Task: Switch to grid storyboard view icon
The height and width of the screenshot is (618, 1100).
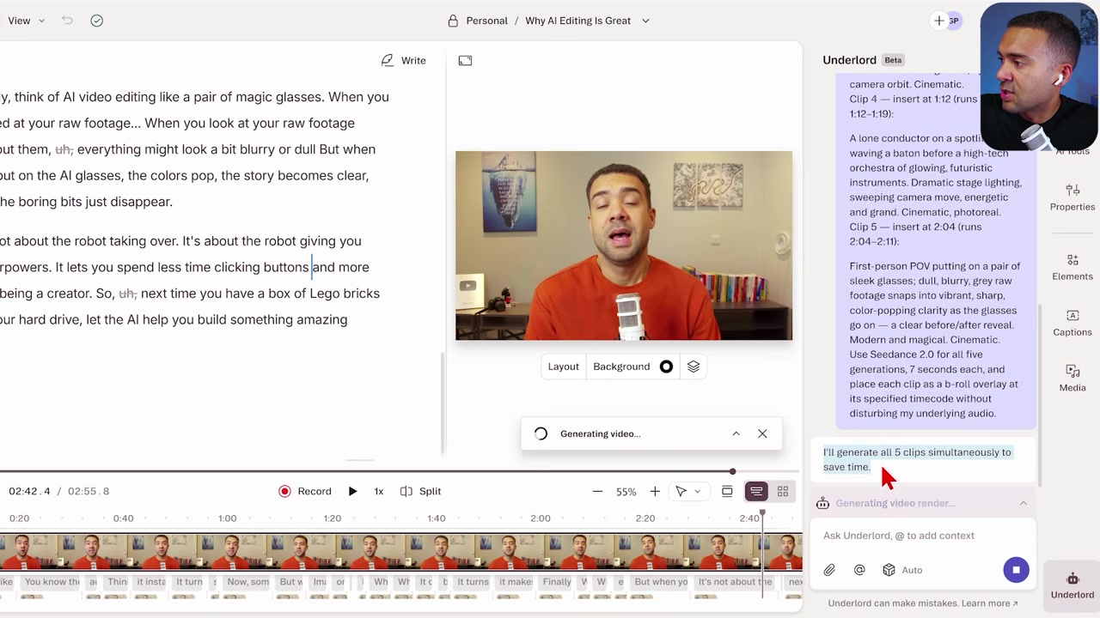Action: [x=783, y=491]
